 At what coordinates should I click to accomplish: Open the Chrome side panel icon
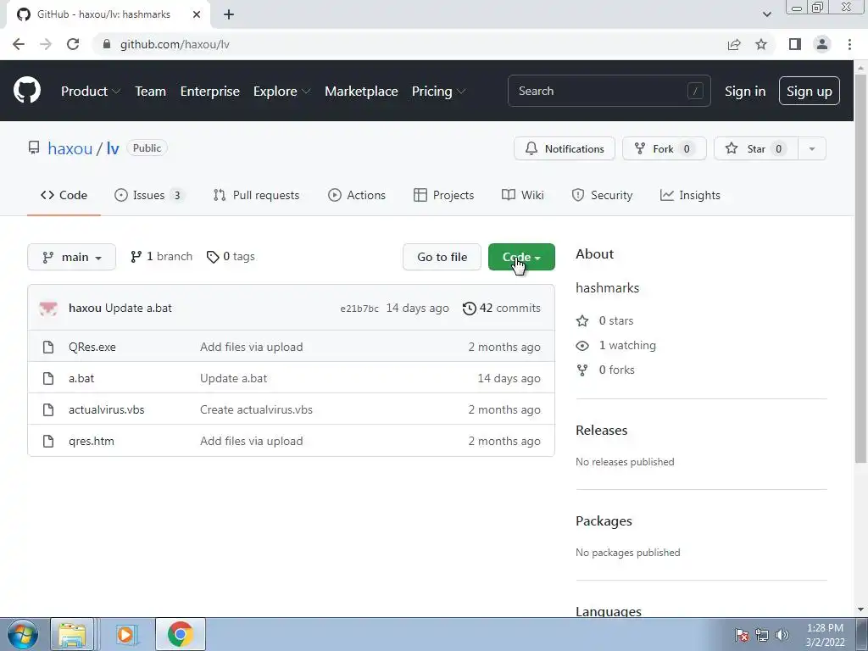click(x=795, y=44)
